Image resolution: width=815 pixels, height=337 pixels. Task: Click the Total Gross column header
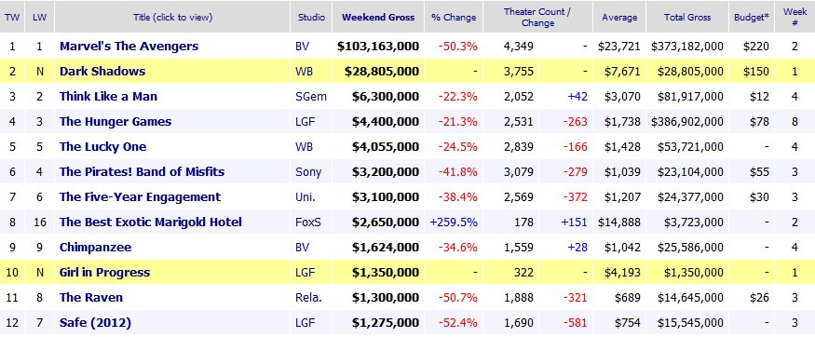[x=687, y=17]
